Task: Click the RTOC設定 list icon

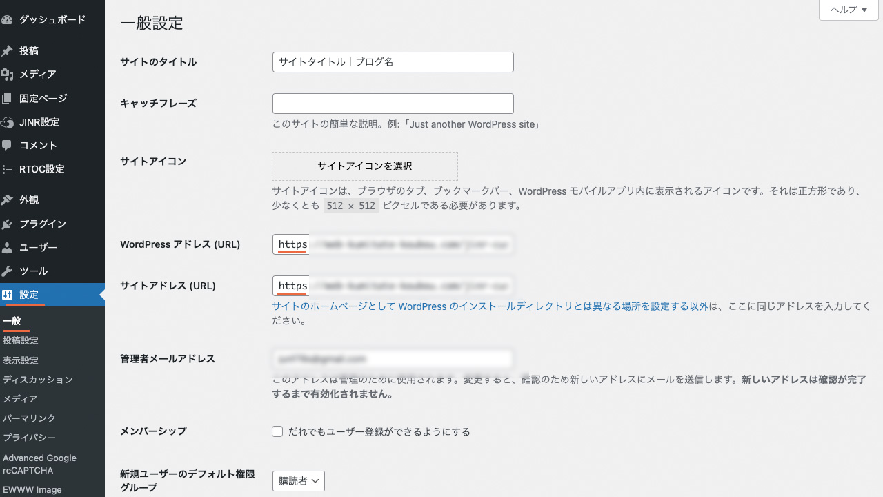Action: pyautogui.click(x=7, y=169)
